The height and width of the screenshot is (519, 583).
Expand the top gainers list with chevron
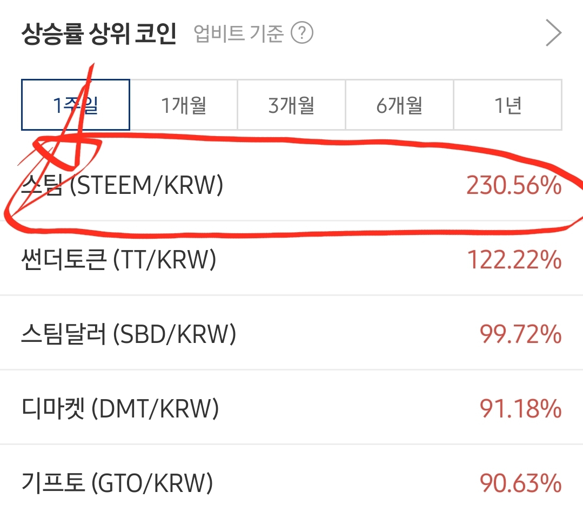[553, 33]
